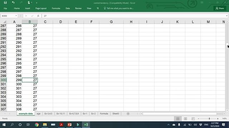Click the horizontal scroll left arrow

[x=141, y=114]
